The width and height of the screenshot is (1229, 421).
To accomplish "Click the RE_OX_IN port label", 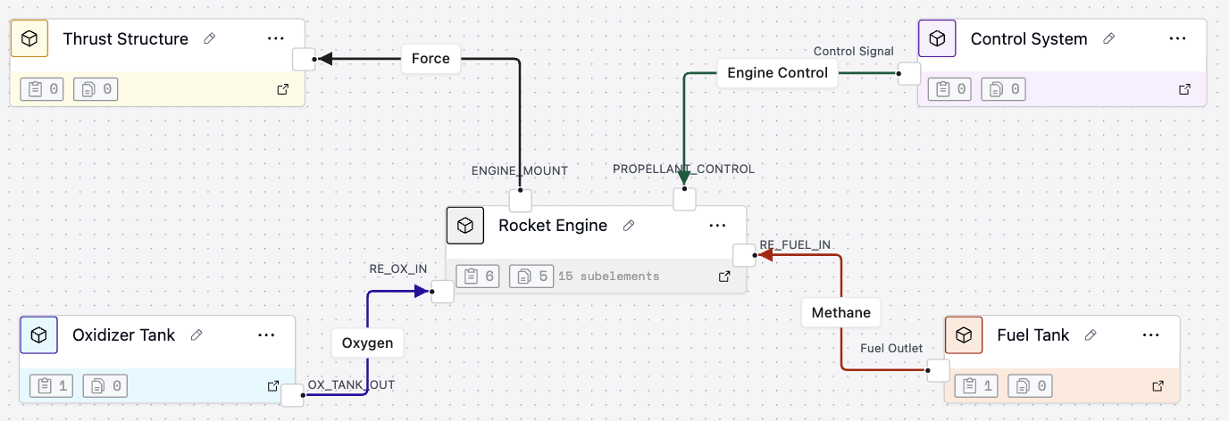I will (398, 268).
